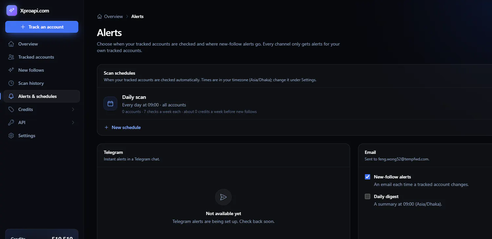
Task: Open the Daily scan schedule row
Action: (x=294, y=103)
